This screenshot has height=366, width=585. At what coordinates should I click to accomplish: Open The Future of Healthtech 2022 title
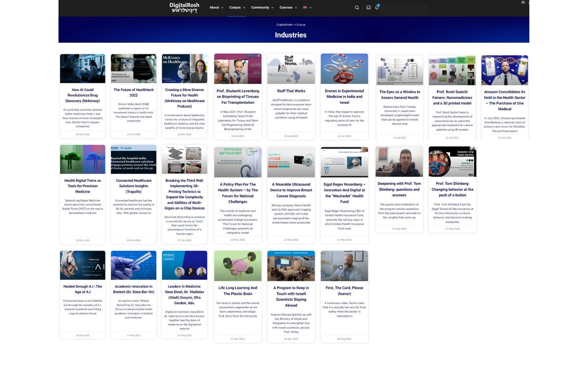click(x=134, y=92)
